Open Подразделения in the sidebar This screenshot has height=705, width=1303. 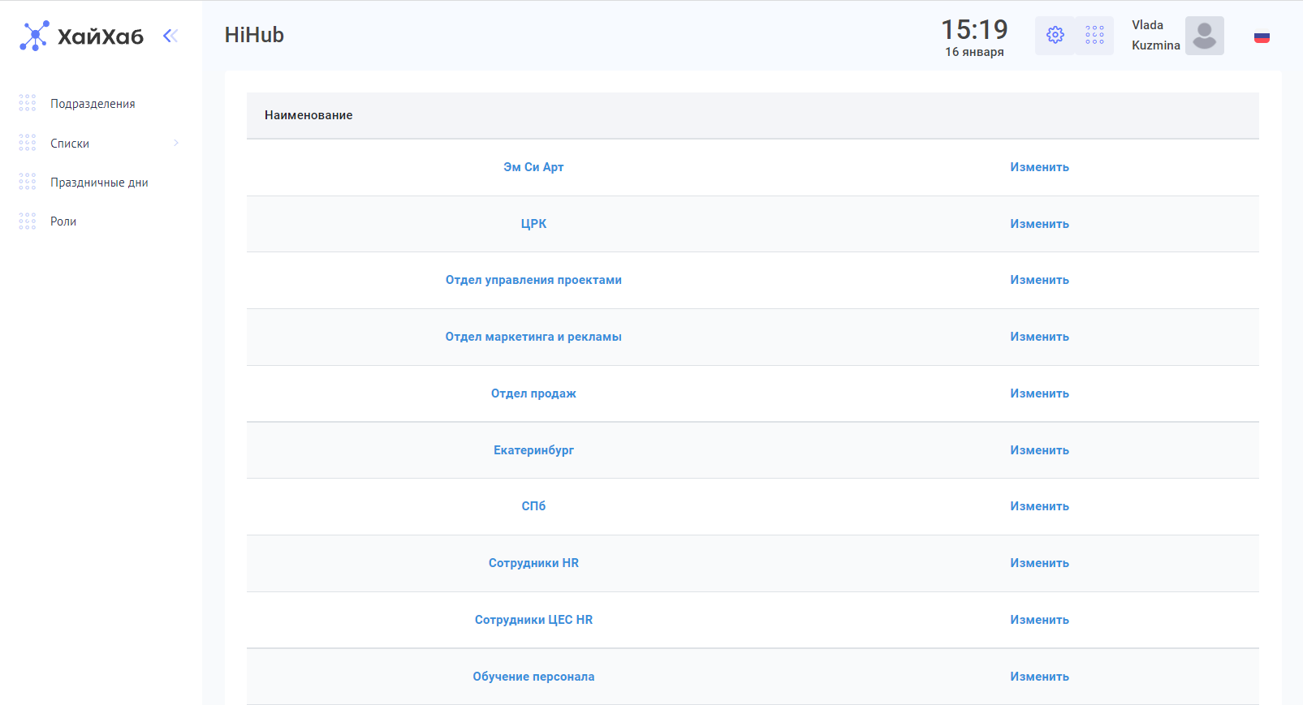93,104
